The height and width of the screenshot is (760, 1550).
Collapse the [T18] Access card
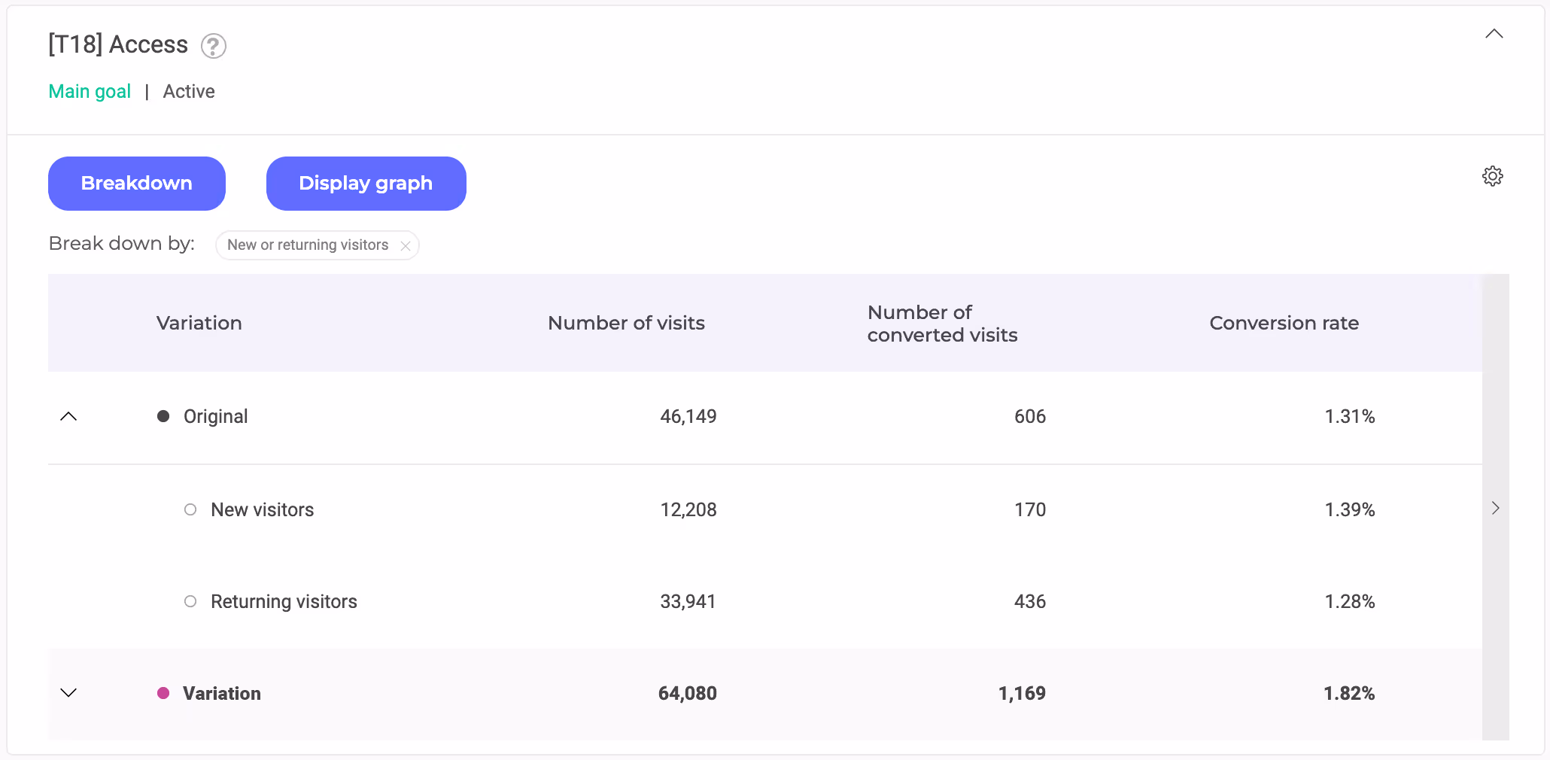1494,33
